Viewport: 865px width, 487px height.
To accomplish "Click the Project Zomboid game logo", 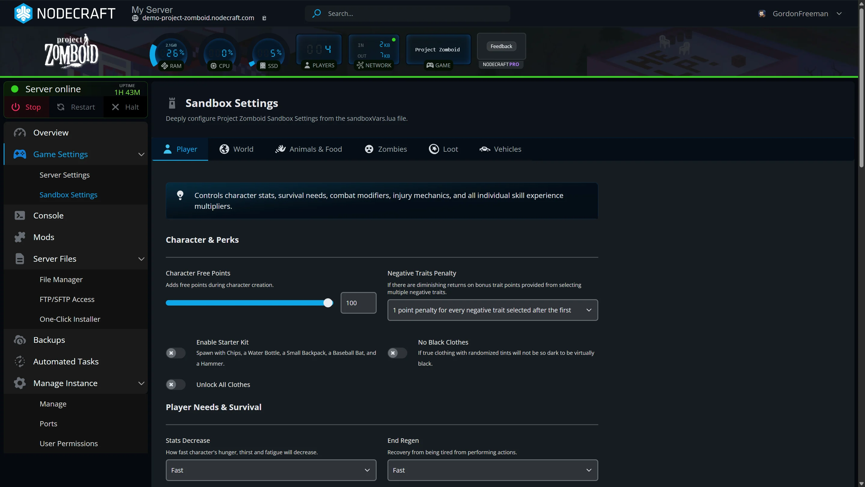I will pos(71,51).
